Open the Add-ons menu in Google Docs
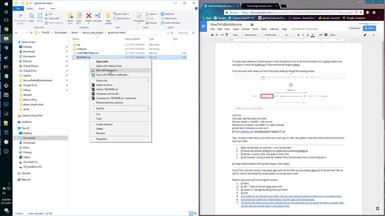 click(x=274, y=29)
